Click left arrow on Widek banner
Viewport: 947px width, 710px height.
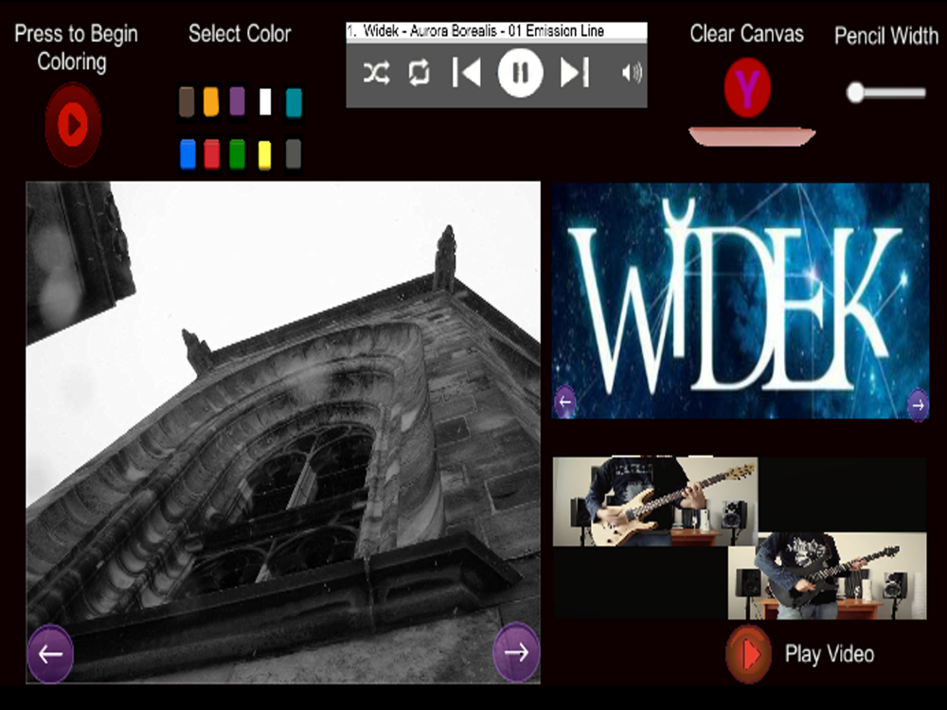pyautogui.click(x=565, y=402)
